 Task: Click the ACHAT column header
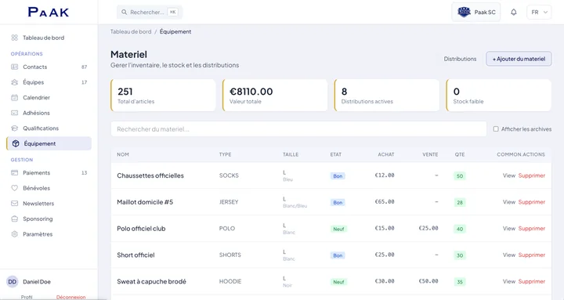(x=386, y=154)
